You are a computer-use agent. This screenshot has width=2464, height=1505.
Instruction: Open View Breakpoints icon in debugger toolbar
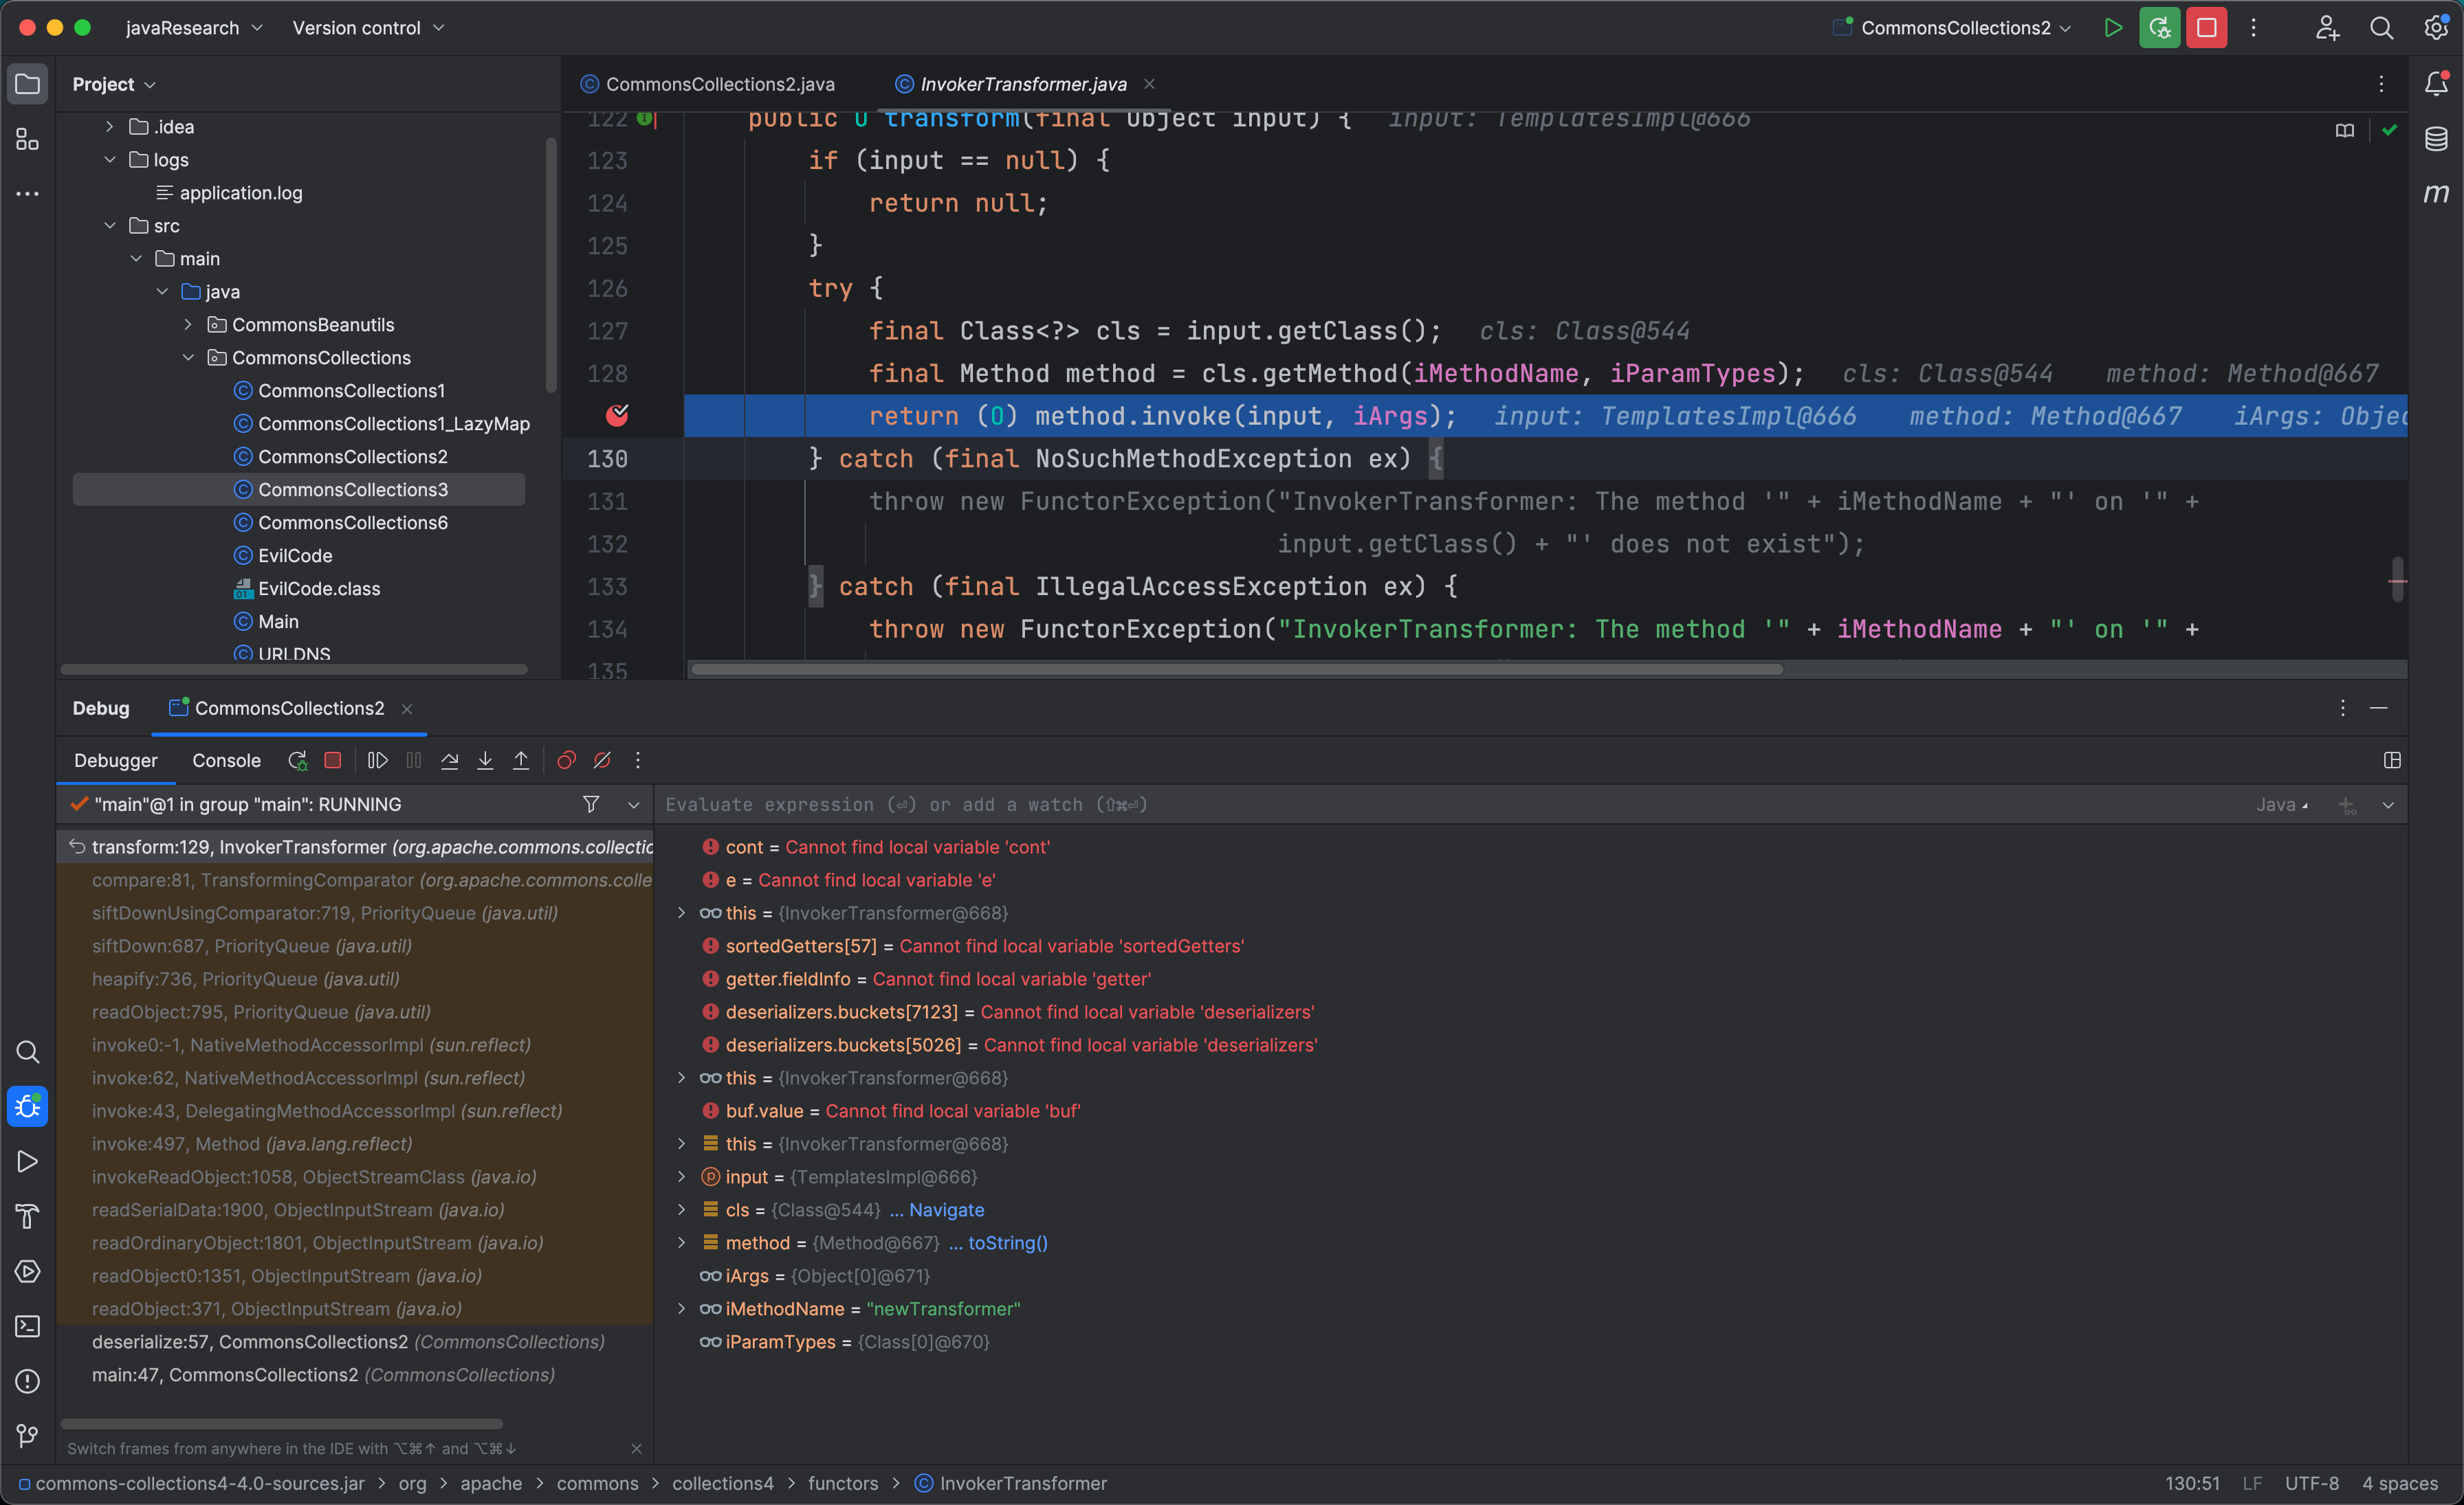click(566, 761)
